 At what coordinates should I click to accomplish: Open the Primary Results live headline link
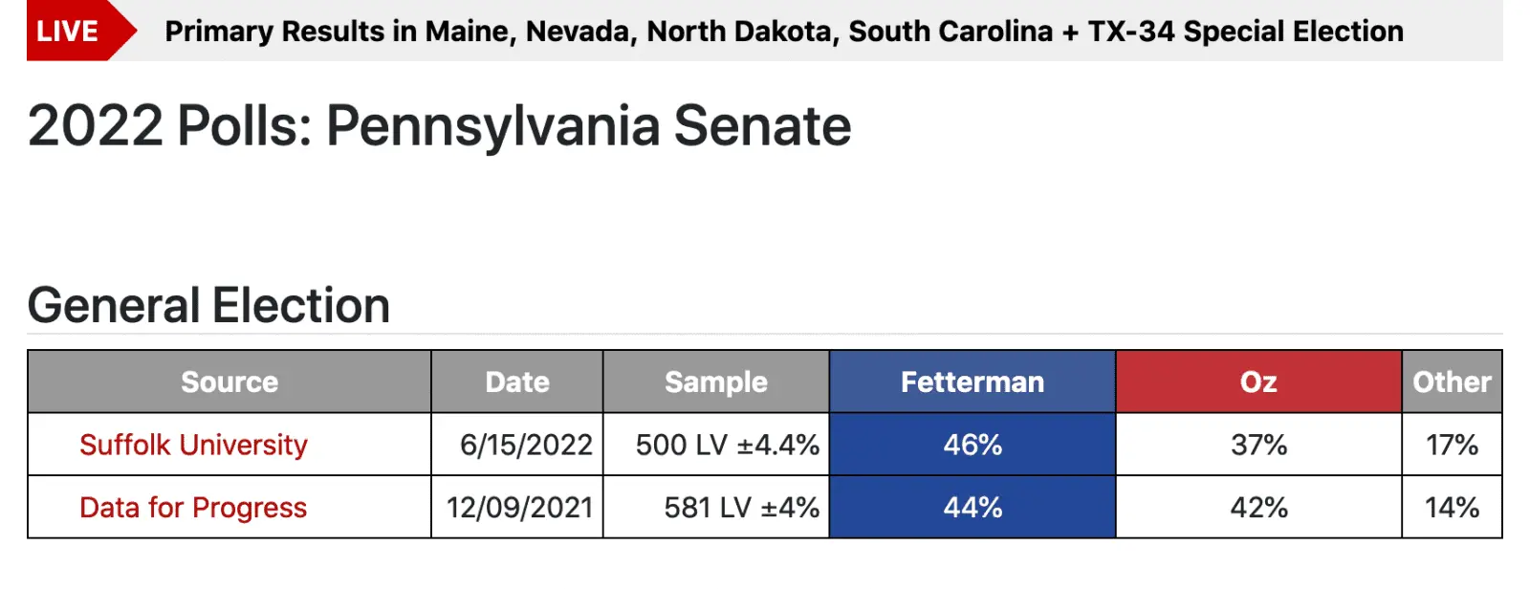pos(783,32)
